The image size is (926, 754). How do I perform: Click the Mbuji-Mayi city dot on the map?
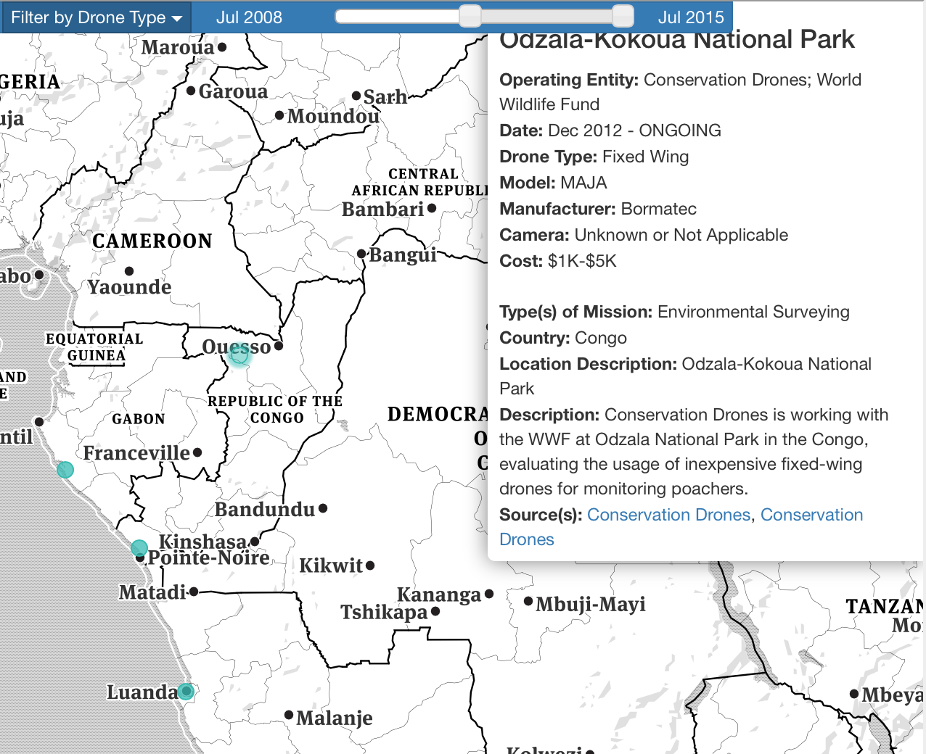point(528,601)
